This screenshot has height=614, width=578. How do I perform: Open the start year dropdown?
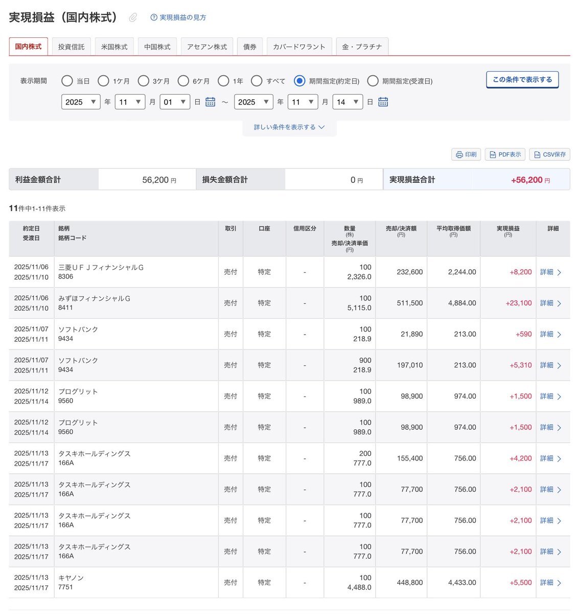click(x=81, y=102)
